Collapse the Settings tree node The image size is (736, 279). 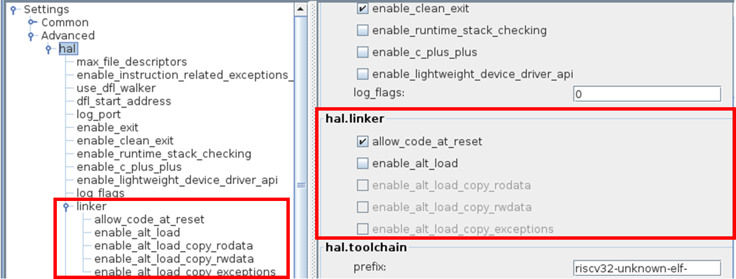tap(13, 10)
